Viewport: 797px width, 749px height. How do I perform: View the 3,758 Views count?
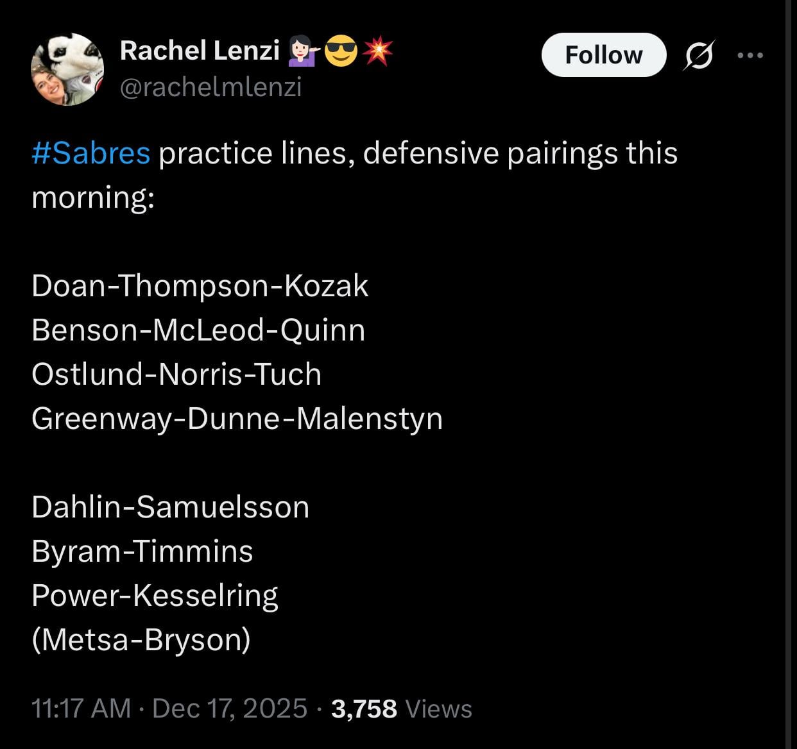(x=402, y=709)
